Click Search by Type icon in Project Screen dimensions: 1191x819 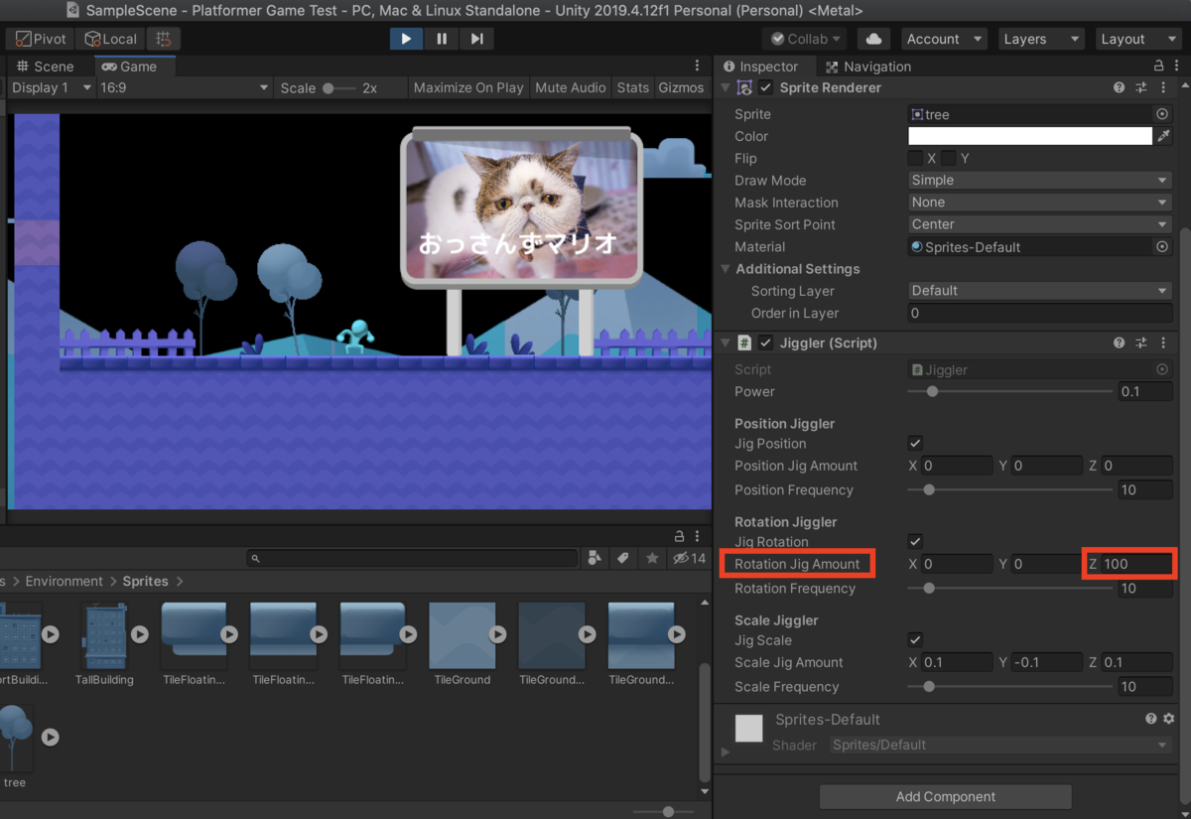click(x=595, y=559)
